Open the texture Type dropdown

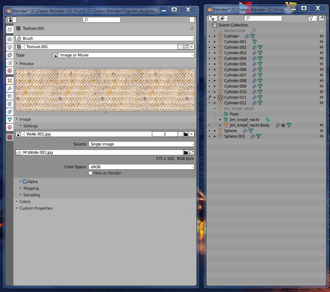(x=124, y=55)
